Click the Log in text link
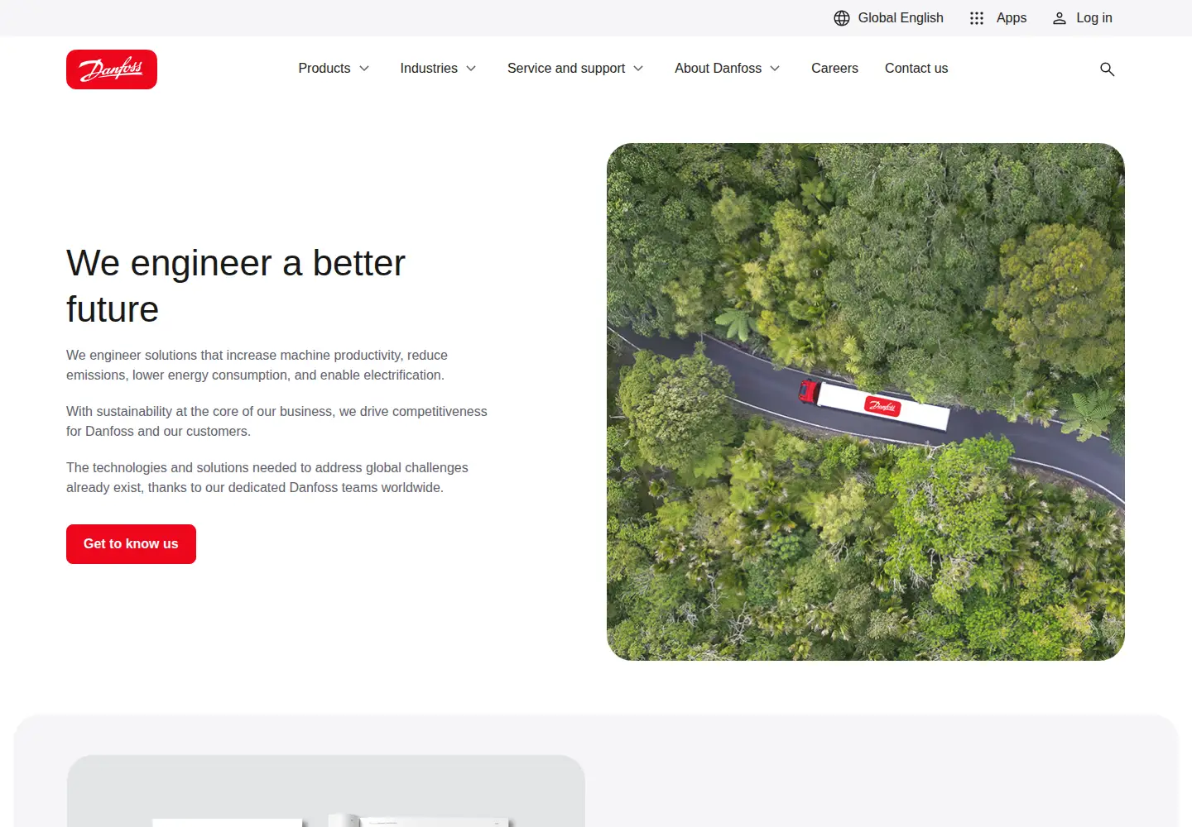The image size is (1192, 827). pyautogui.click(x=1094, y=18)
